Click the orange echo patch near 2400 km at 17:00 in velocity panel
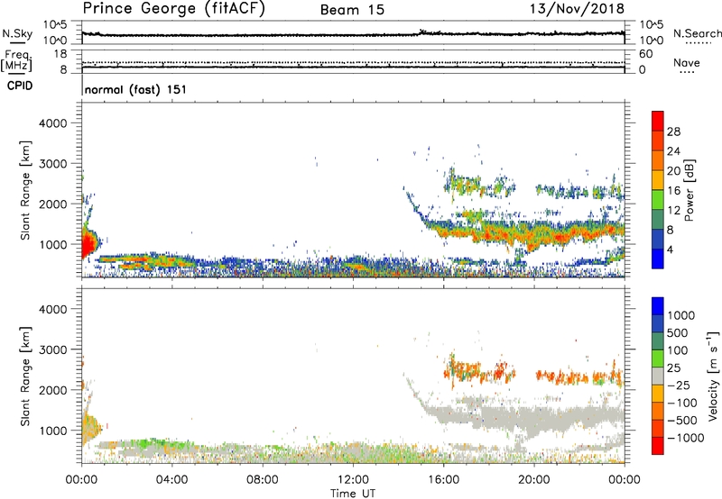The width and height of the screenshot is (722, 499). 464,371
